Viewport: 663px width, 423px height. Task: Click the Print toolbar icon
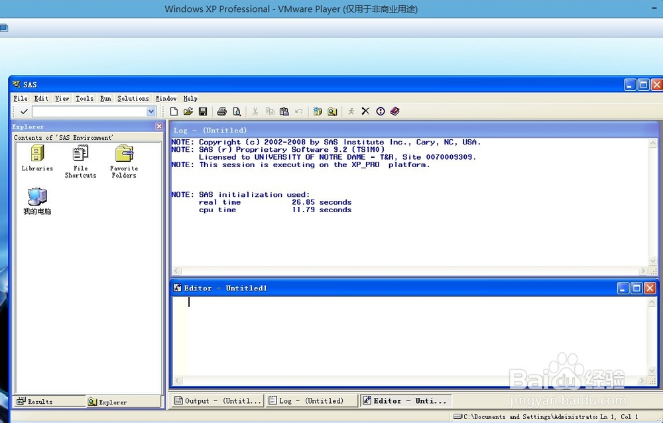point(222,111)
